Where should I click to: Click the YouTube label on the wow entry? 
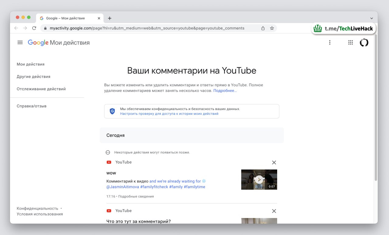pyautogui.click(x=123, y=162)
